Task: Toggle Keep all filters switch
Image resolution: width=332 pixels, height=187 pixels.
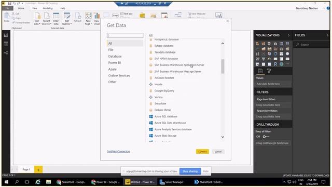Action: coord(266,137)
